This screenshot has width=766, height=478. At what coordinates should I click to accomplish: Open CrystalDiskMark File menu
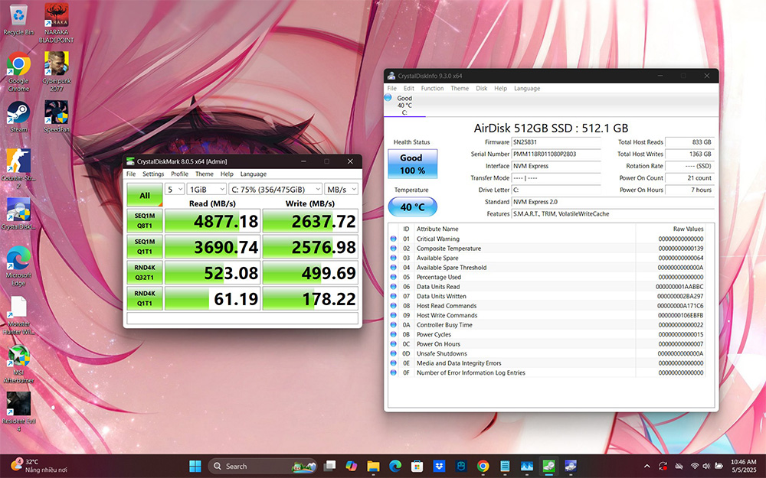(131, 174)
